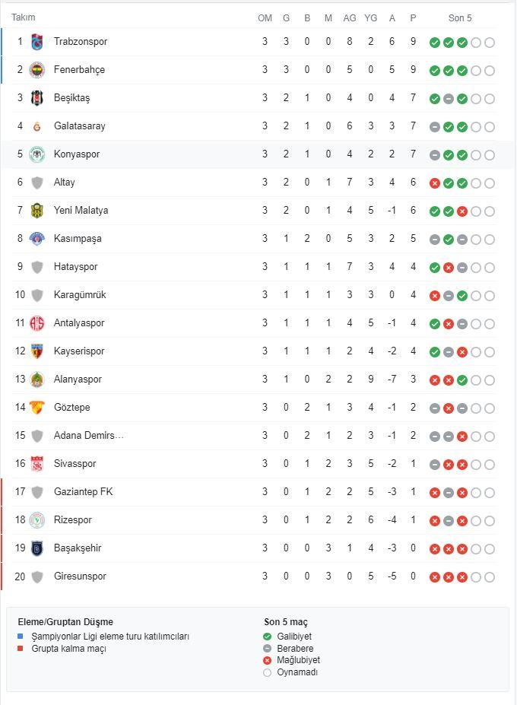Image resolution: width=517 pixels, height=705 pixels.
Task: Click the Galatasaray club logo
Action: (36, 126)
